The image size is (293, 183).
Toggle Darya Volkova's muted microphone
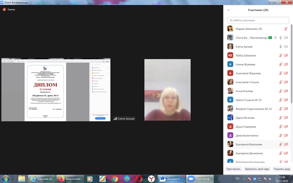click(280, 118)
